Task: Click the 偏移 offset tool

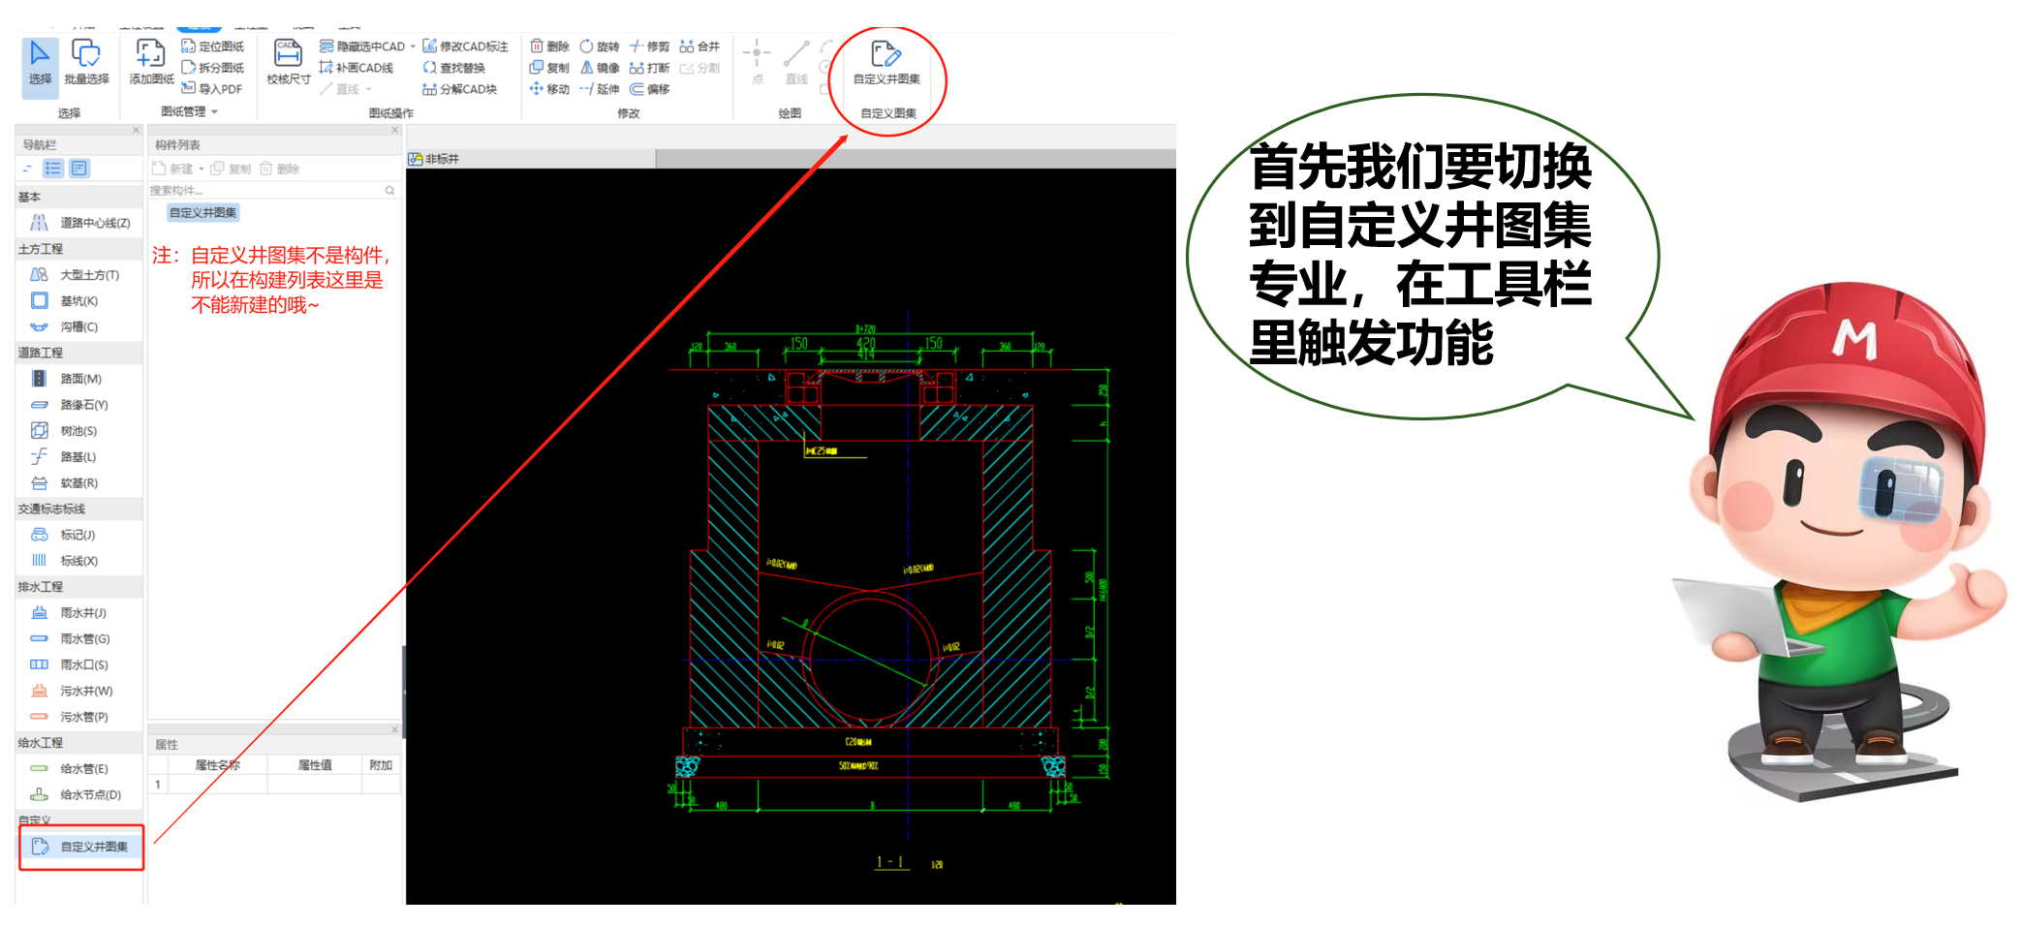Action: (x=650, y=89)
